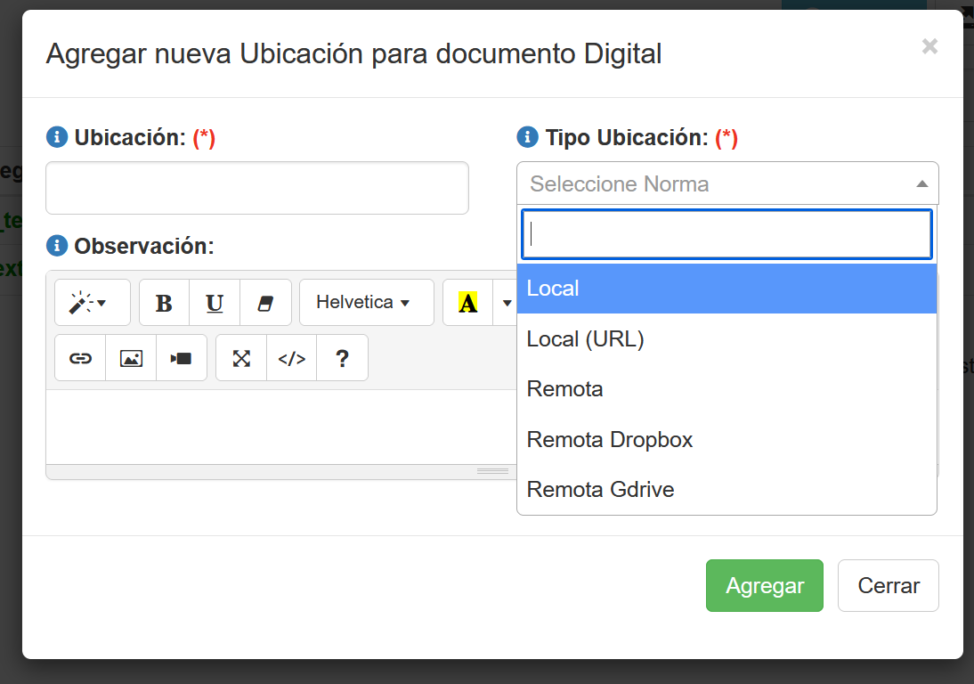
Task: Open editor help question mark
Action: click(342, 358)
